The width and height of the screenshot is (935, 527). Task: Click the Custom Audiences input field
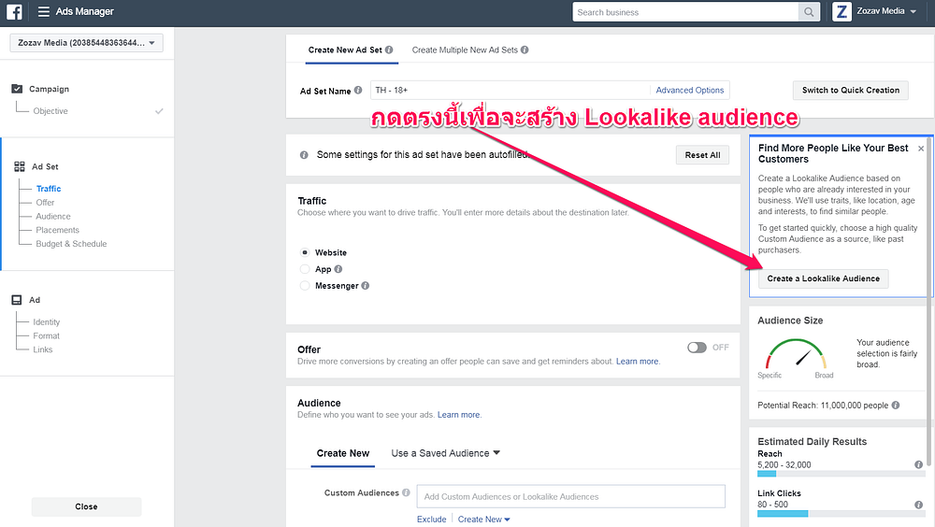click(x=570, y=496)
